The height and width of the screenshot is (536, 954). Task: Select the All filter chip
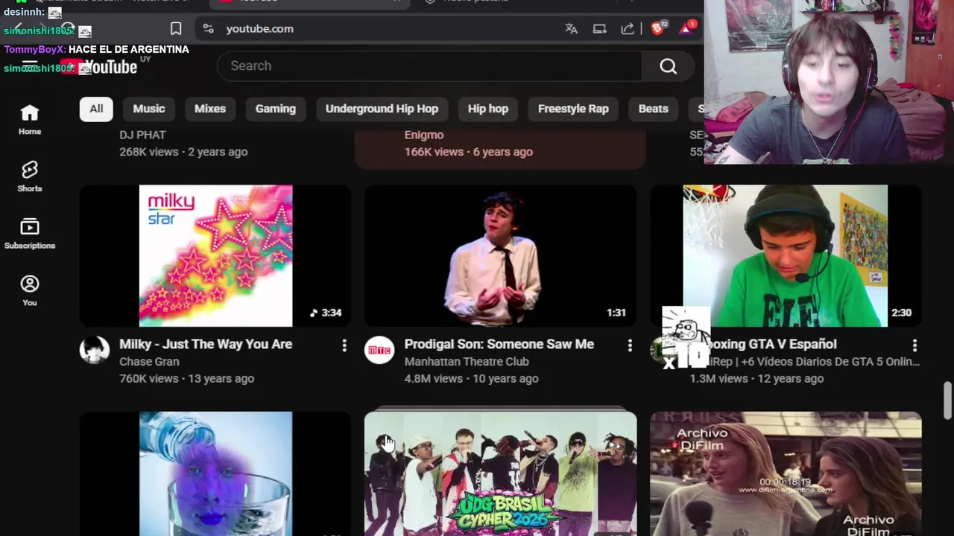(96, 109)
